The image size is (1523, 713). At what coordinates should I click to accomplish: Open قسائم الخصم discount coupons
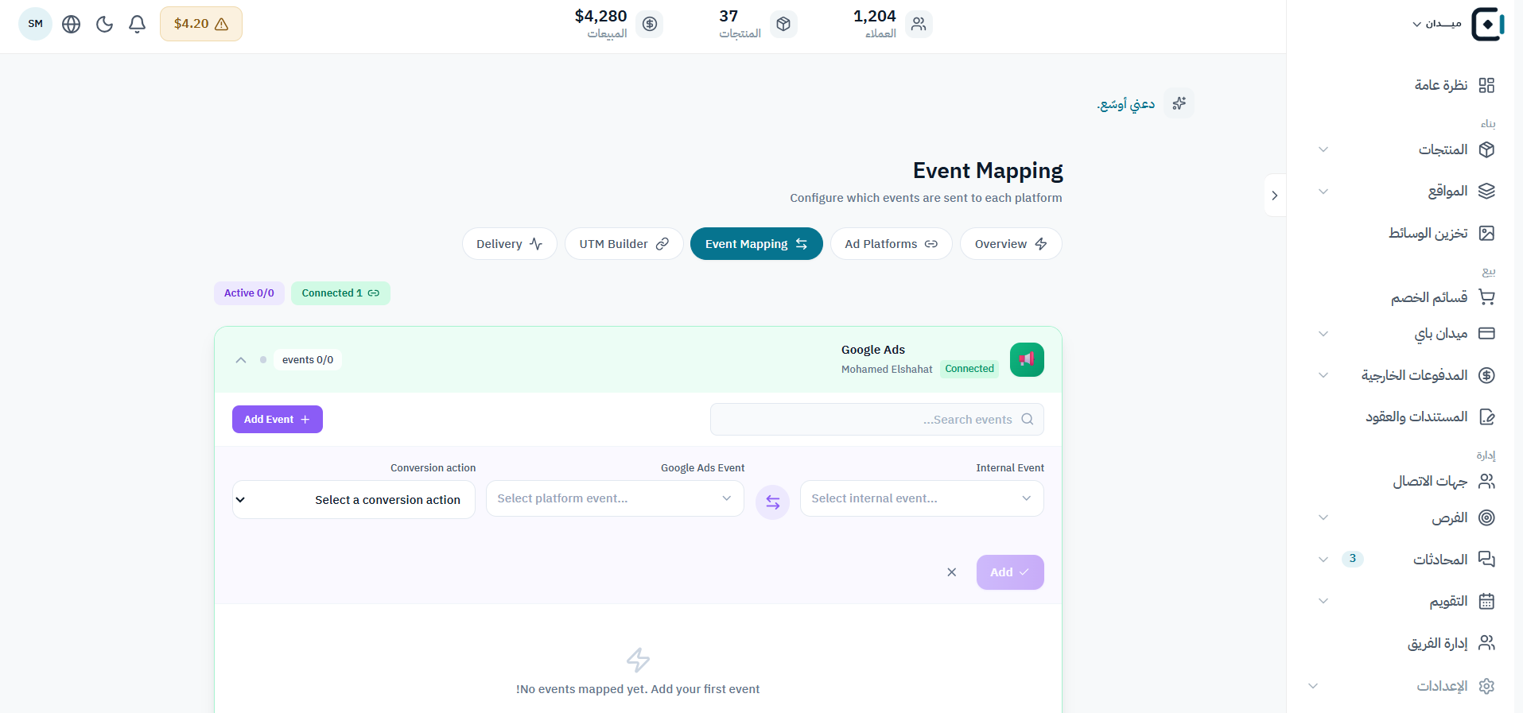point(1443,297)
